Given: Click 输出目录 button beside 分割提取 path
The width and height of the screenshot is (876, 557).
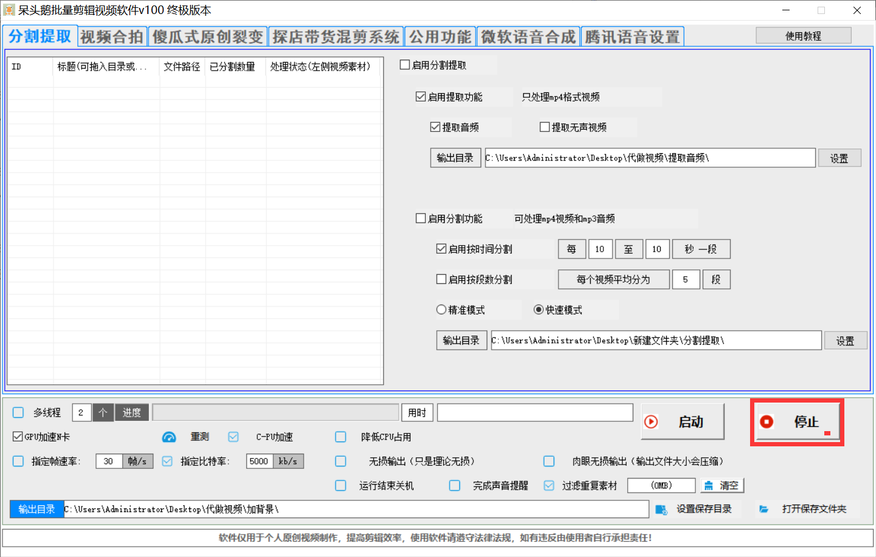Looking at the screenshot, I should point(461,340).
